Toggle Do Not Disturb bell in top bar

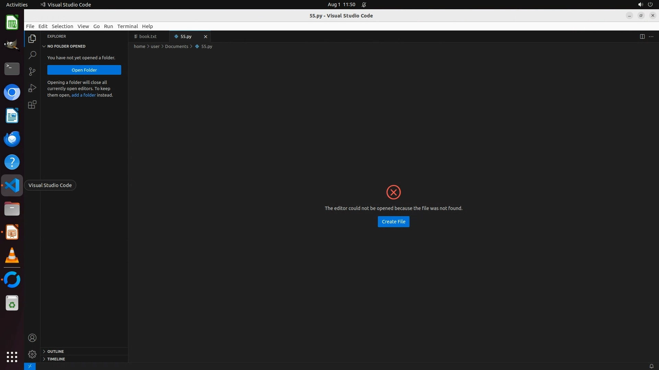coord(364,4)
